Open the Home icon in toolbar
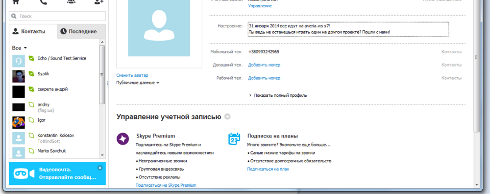 16,2
